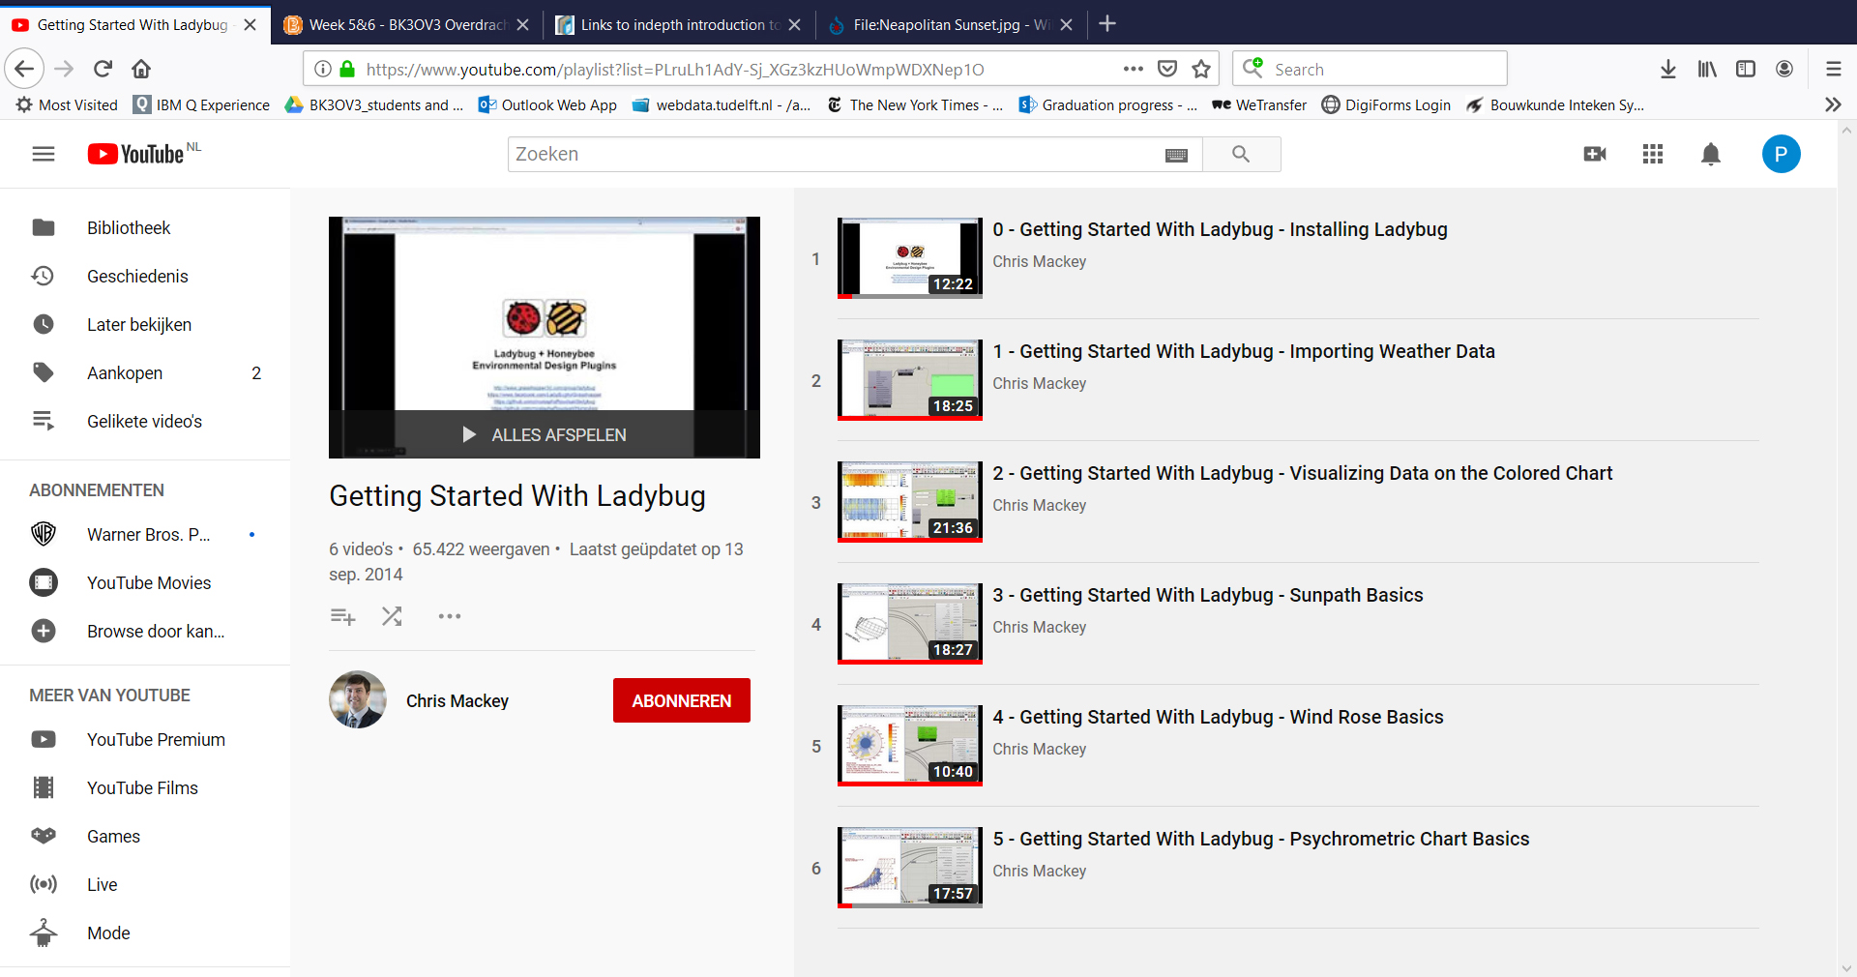
Task: Open the on-screen keyboard icon in search
Action: coord(1176,155)
